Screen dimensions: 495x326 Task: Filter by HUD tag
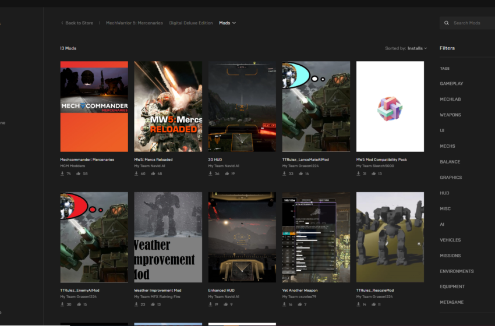tap(444, 193)
